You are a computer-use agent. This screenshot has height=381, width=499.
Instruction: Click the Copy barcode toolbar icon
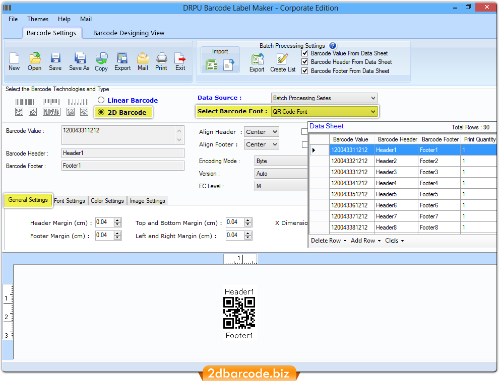pyautogui.click(x=101, y=58)
